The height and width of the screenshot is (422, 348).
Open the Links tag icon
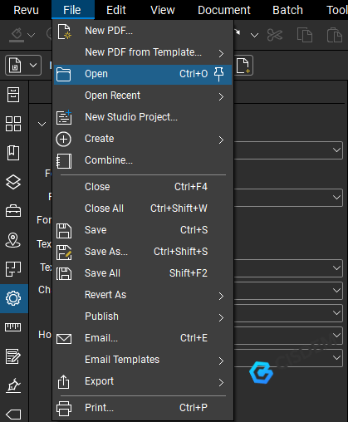13,415
